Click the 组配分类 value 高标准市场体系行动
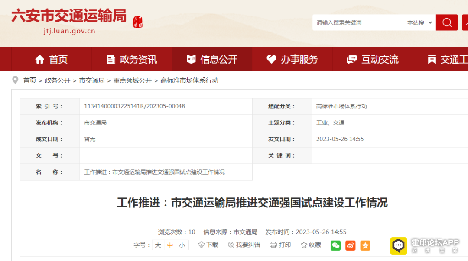Screen dimensions: 468x261 (341, 106)
